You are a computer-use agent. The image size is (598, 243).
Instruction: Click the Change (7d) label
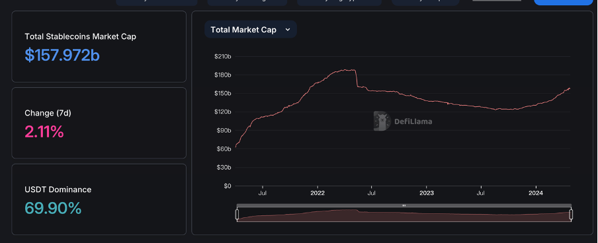48,113
